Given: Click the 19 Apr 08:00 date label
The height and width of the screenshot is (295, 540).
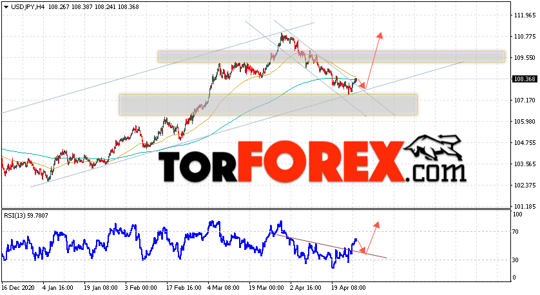Looking at the screenshot, I should [347, 287].
